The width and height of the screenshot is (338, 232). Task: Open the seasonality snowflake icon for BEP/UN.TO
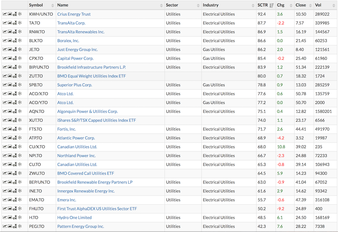pos(20,182)
